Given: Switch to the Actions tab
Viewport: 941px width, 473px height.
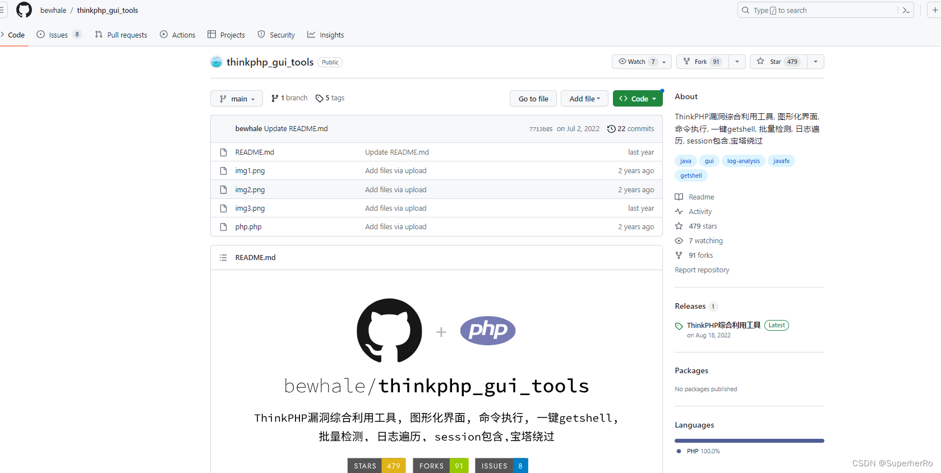Looking at the screenshot, I should coord(178,35).
